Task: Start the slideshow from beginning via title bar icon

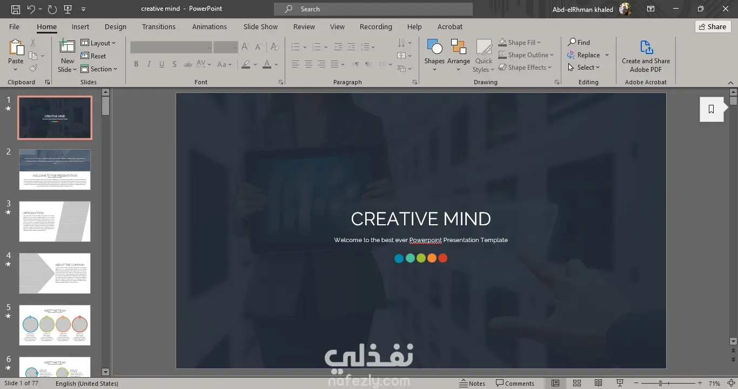Action: coord(68,9)
